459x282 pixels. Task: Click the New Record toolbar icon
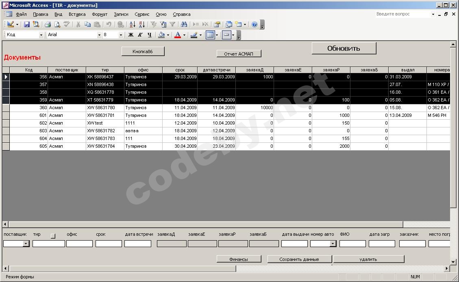pos(196,24)
